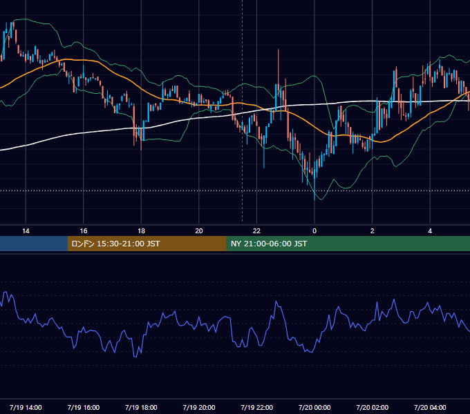The height and width of the screenshot is (414, 470).
Task: Click the NY 21:00-06:00 JST session bar
Action: tap(348, 244)
